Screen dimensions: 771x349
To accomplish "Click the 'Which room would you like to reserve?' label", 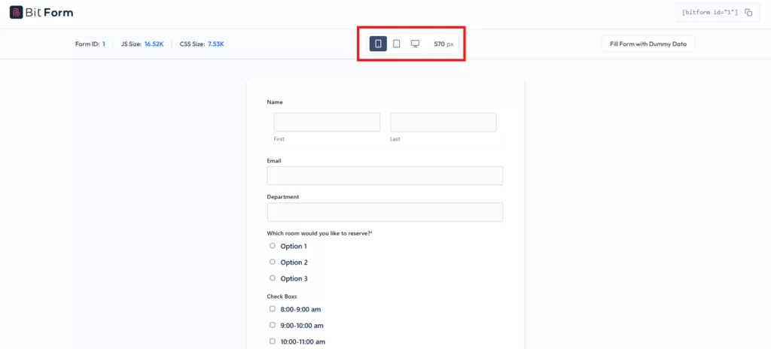I will coord(319,233).
